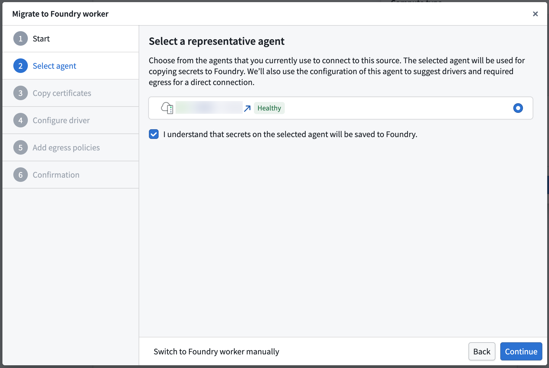
Task: Click the blurred agent name
Action: (x=209, y=107)
